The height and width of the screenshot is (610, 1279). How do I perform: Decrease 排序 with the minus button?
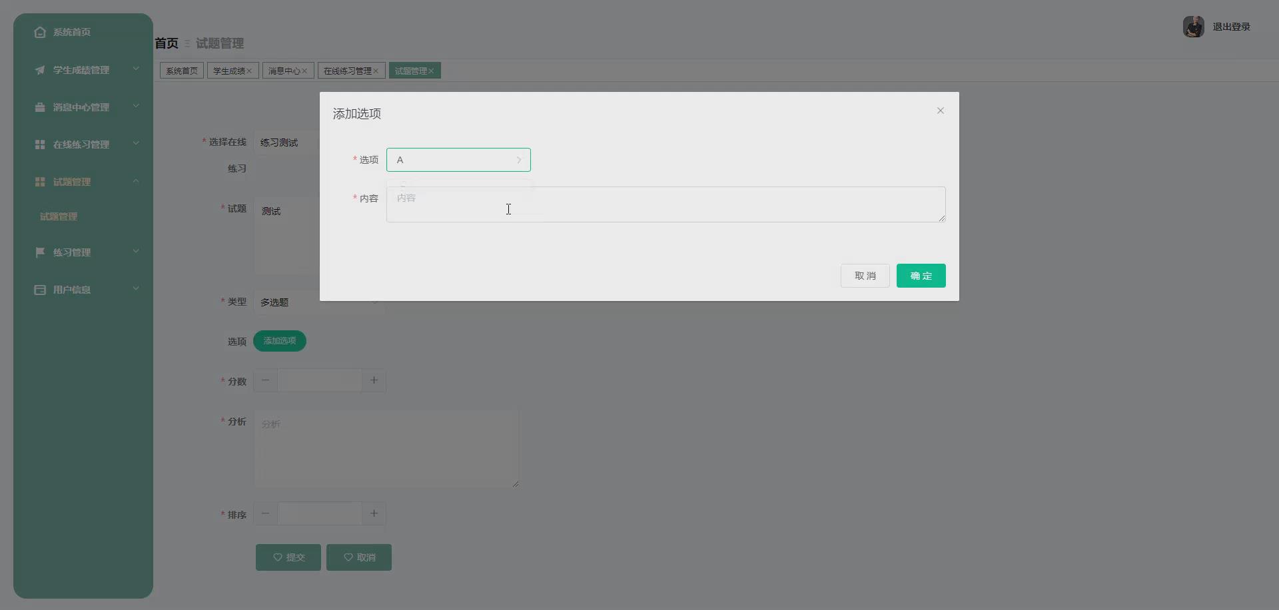[x=265, y=513]
